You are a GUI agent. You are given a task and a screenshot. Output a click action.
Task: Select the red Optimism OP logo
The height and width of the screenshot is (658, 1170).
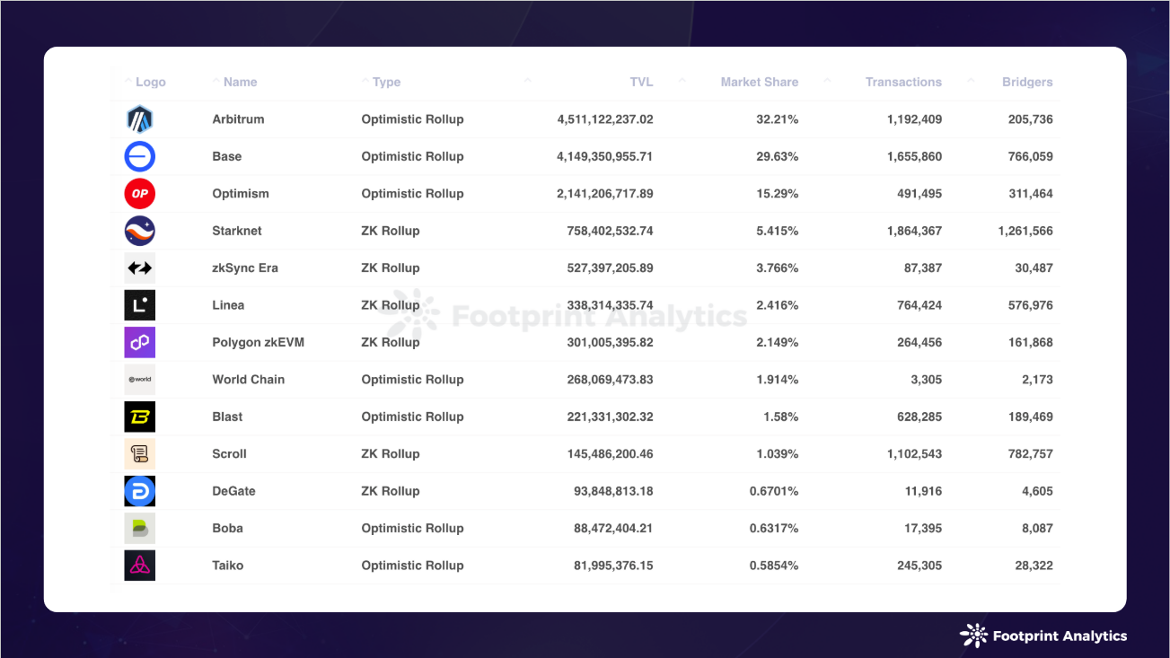[x=139, y=194]
